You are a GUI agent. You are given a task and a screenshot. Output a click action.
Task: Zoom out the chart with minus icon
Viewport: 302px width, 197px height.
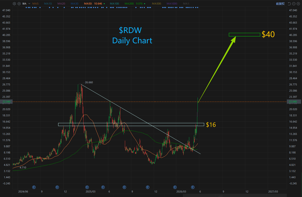(294, 4)
